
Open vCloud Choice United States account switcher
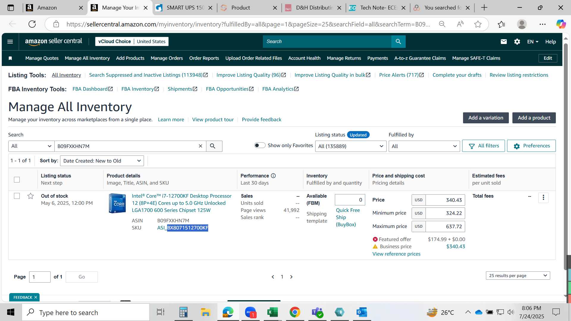pyautogui.click(x=132, y=42)
